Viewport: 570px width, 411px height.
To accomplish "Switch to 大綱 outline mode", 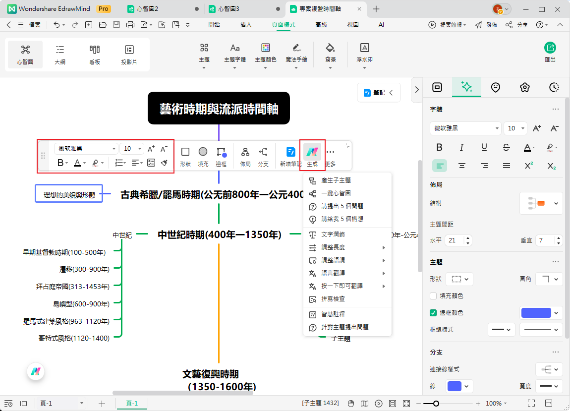I will point(60,54).
